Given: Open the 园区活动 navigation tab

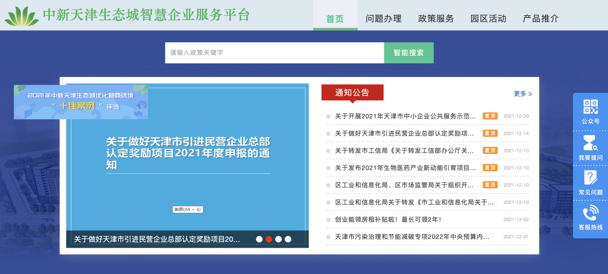Looking at the screenshot, I should pyautogui.click(x=488, y=19).
